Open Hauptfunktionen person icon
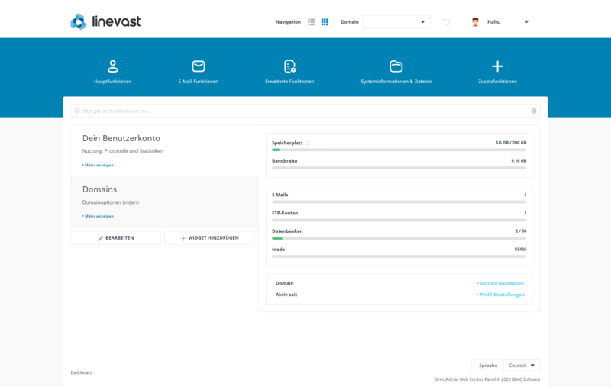611x387 pixels. tap(112, 66)
